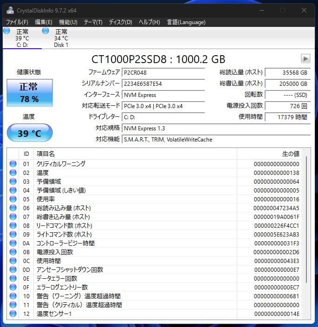Click the CrystalDiskInfo app icon in title bar

click(x=10, y=10)
